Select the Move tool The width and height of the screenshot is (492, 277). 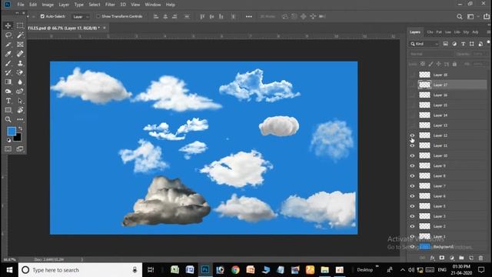click(x=8, y=25)
